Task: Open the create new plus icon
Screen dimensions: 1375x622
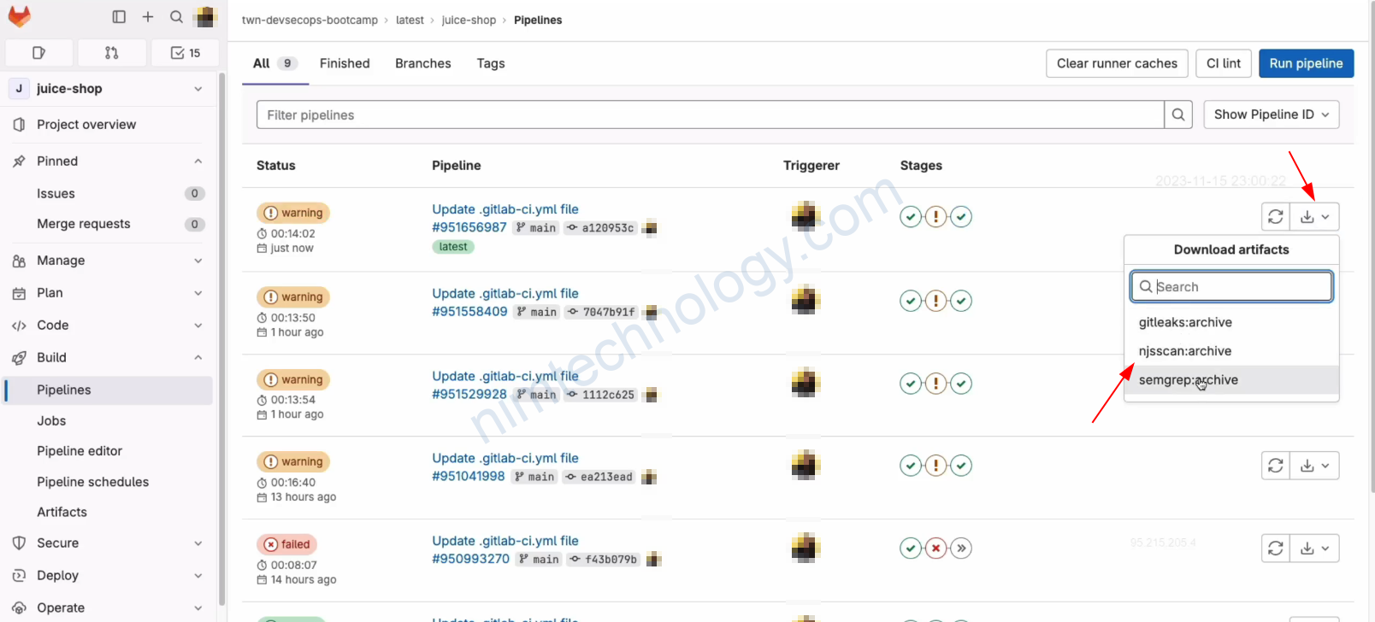Action: pos(148,17)
